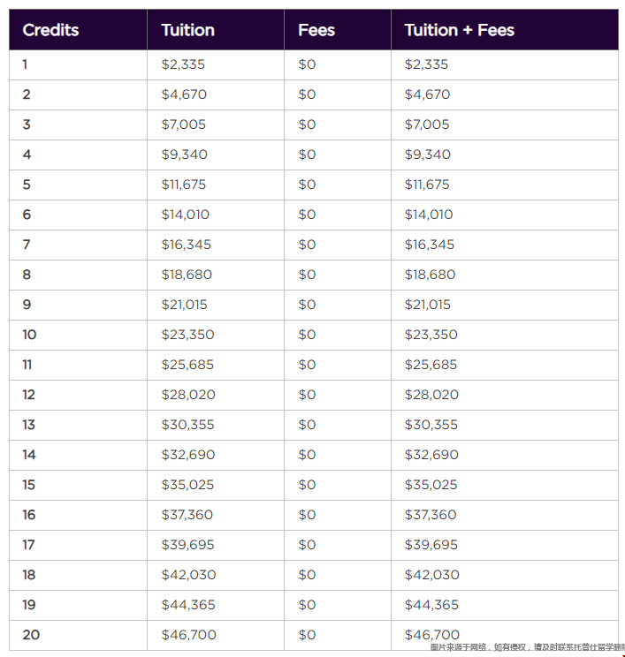The height and width of the screenshot is (657, 625).
Task: Select the $9,340 Tuition + Fees total
Action: point(428,155)
